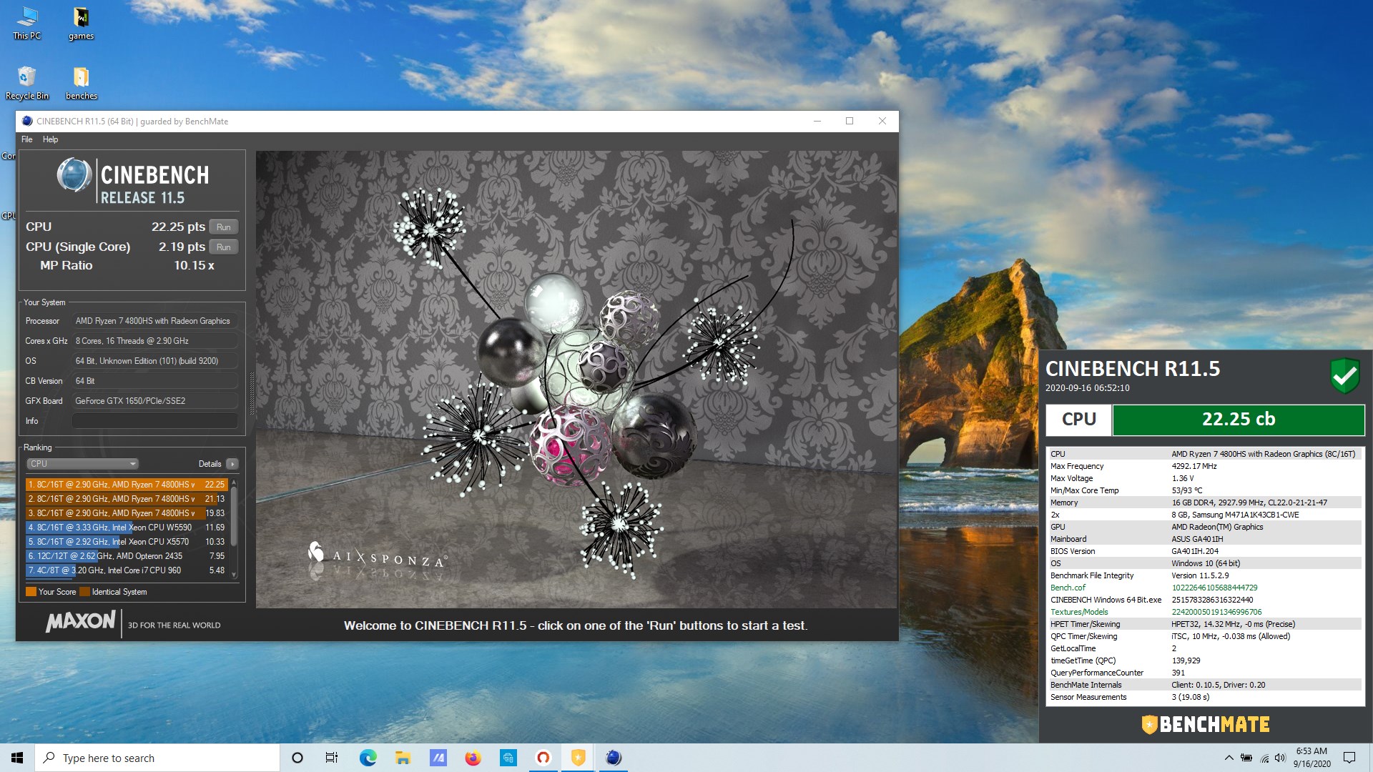The height and width of the screenshot is (772, 1373).
Task: Click the BenchMate logo at panel bottom
Action: click(x=1205, y=724)
